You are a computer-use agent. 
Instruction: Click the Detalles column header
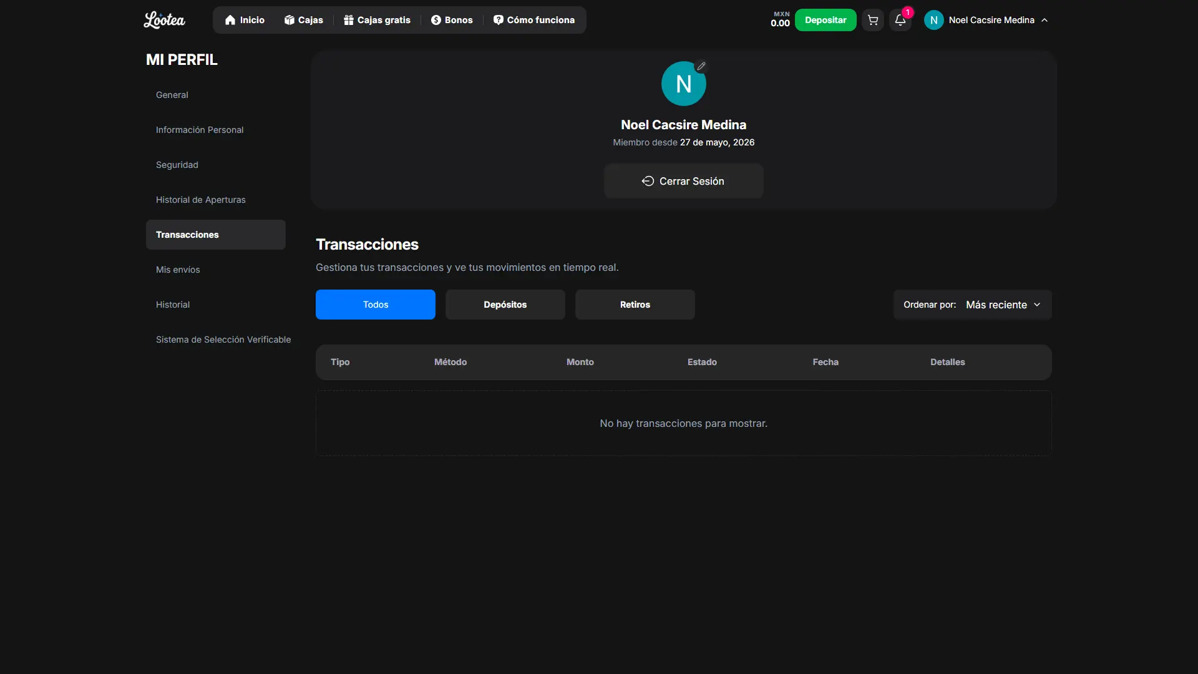[x=947, y=362]
